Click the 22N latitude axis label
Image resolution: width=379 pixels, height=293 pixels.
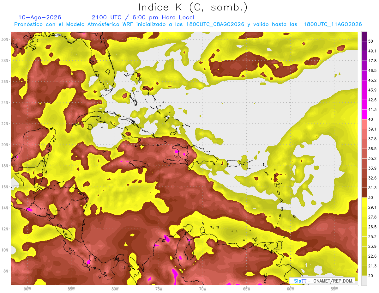[x=5, y=124]
